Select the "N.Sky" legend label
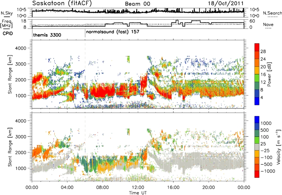Screen dimensions: 282x195 7,13
